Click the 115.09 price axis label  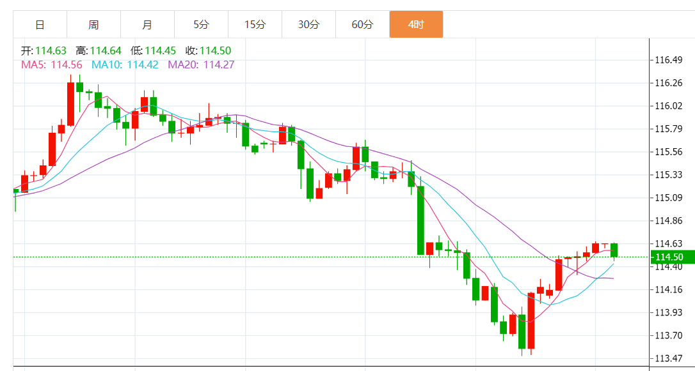(670, 198)
